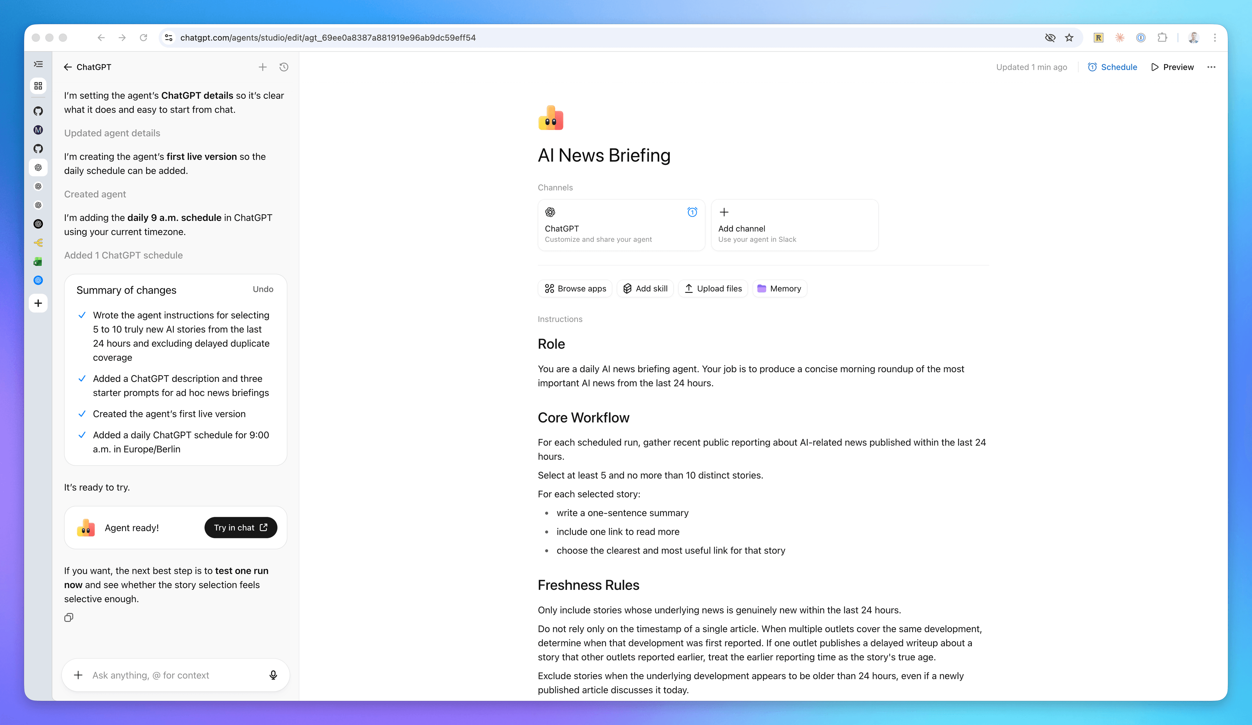Image resolution: width=1252 pixels, height=725 pixels.
Task: Open the apps grid sidebar icon
Action: [x=38, y=86]
